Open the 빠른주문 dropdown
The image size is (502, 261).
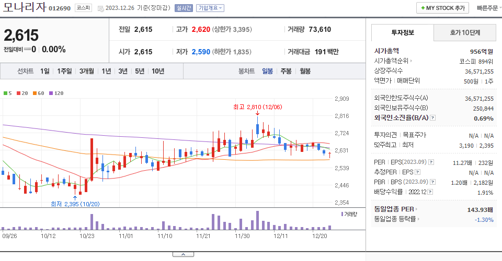(489, 8)
